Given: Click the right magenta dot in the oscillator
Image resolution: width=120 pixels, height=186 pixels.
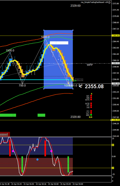Looking at the screenshot, I should (x=51, y=151).
